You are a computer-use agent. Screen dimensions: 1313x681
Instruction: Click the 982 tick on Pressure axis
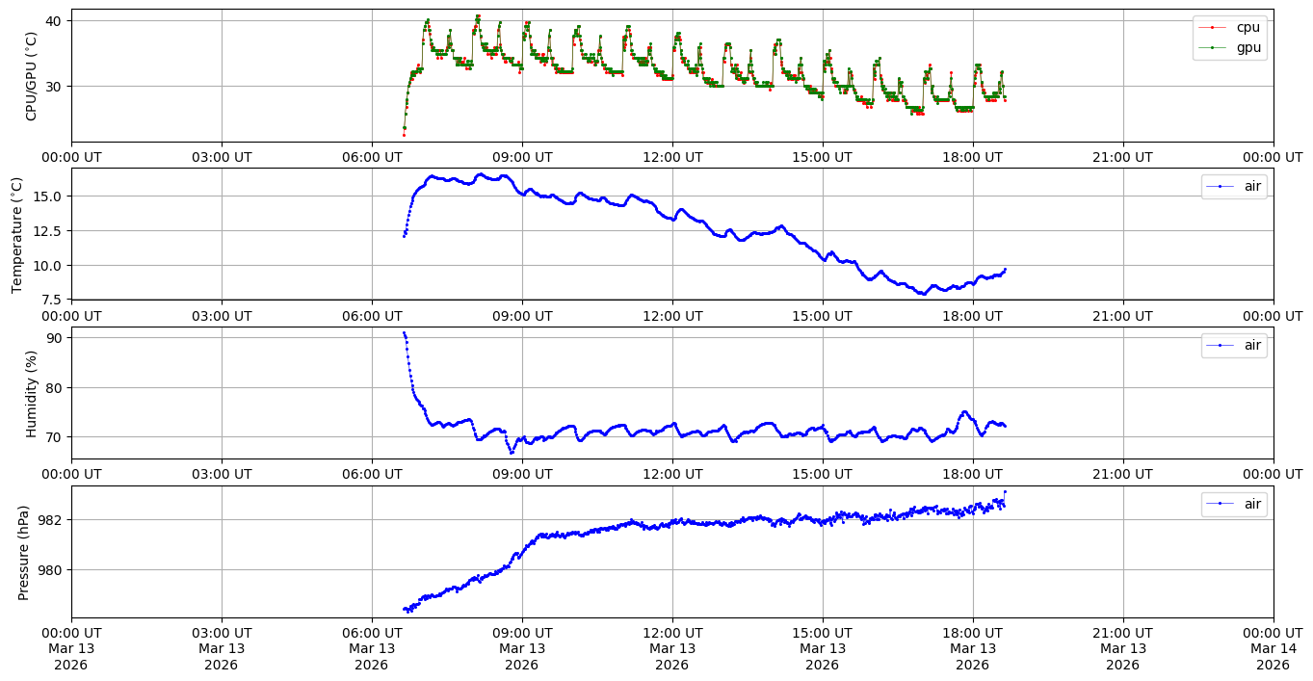50,520
